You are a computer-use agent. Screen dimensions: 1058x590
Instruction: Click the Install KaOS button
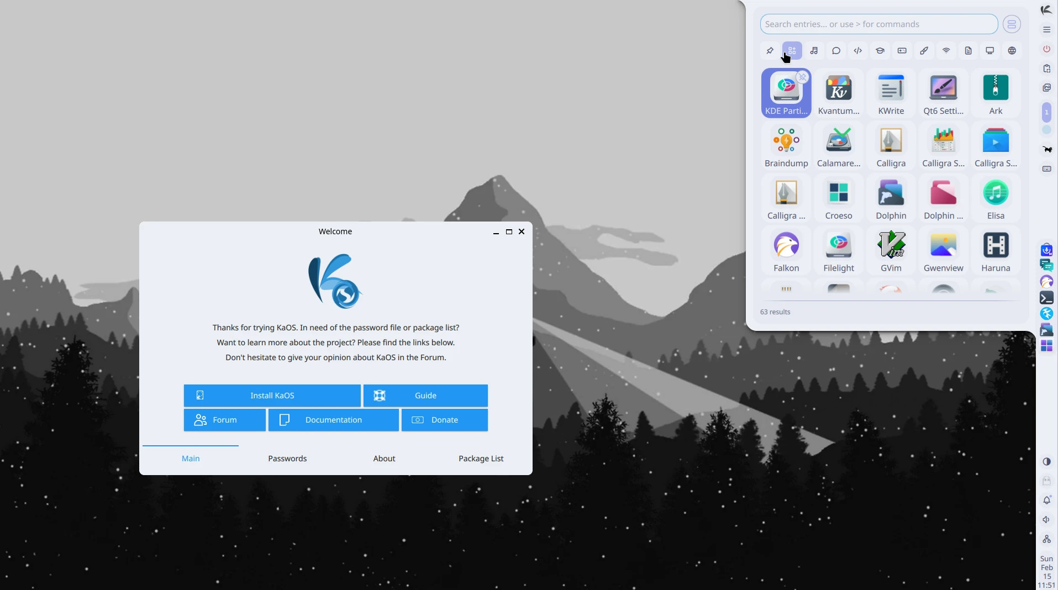tap(272, 396)
